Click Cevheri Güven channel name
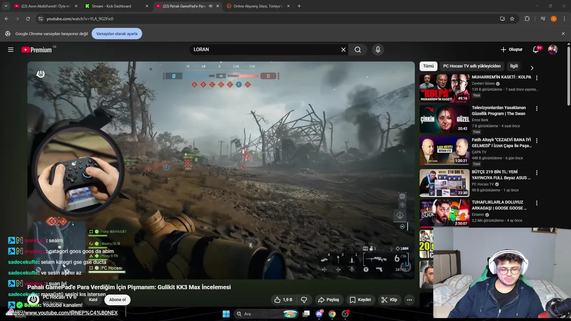The image size is (571, 321). [483, 83]
